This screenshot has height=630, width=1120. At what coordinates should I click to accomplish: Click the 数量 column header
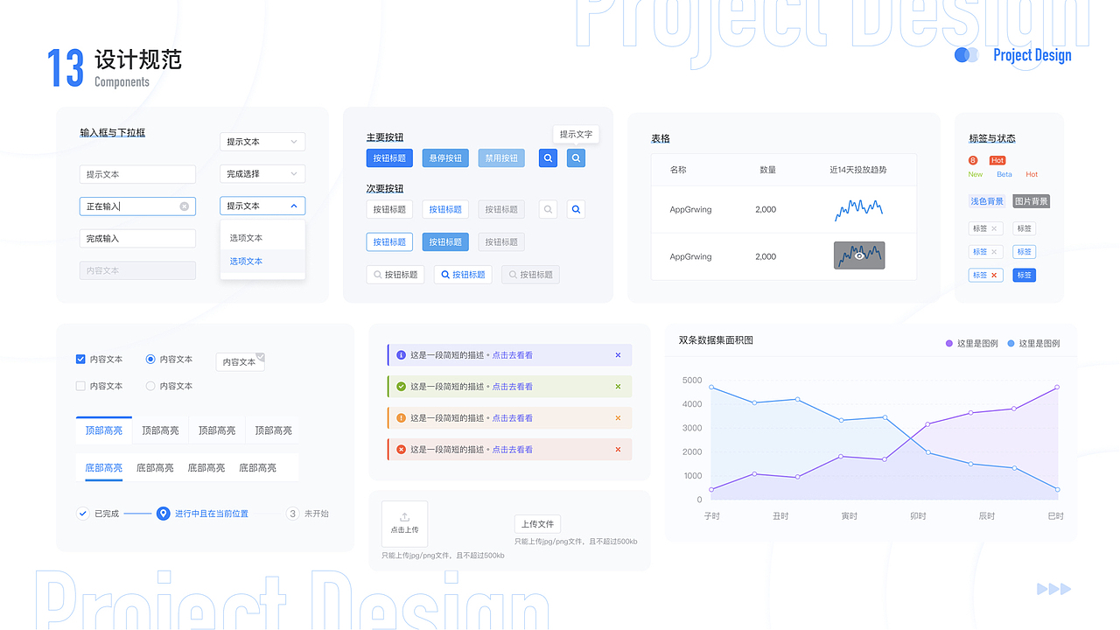point(767,170)
